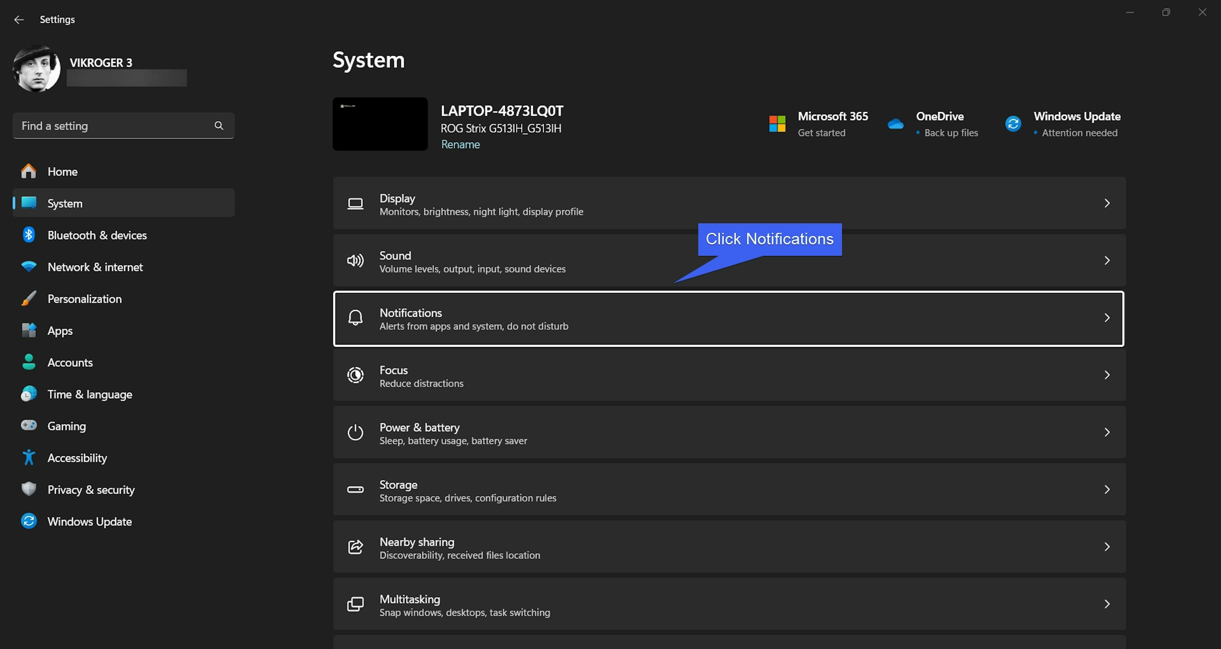Screen dimensions: 1221x649
Task: Click the desktop wallpaper thumbnail preview
Action: coord(380,124)
